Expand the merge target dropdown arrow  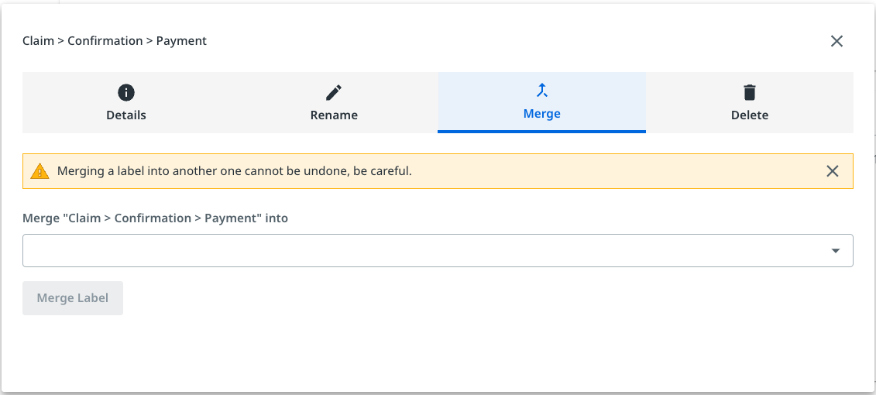[x=836, y=251]
